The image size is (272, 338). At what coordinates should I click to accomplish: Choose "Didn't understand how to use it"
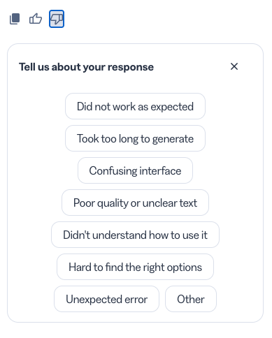click(135, 235)
